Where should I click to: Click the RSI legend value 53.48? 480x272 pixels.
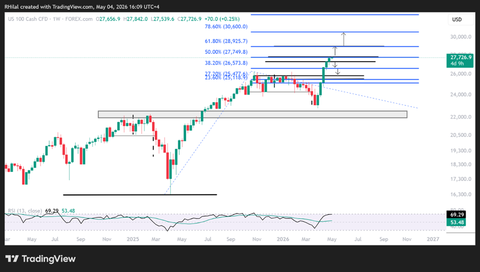(68, 211)
